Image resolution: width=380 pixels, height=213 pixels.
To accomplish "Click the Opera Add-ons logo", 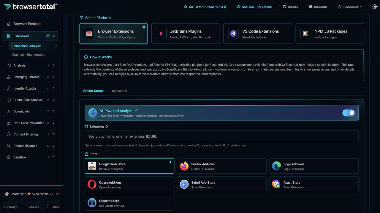I will [x=92, y=185].
